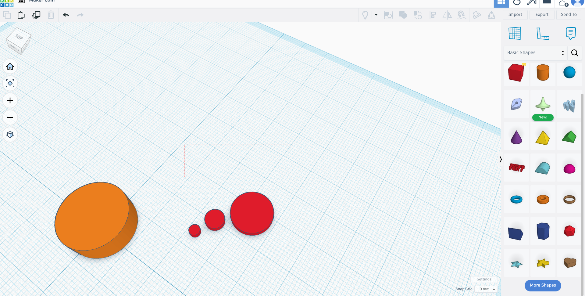
Task: Choose the new green spinning-top shape
Action: 543,104
